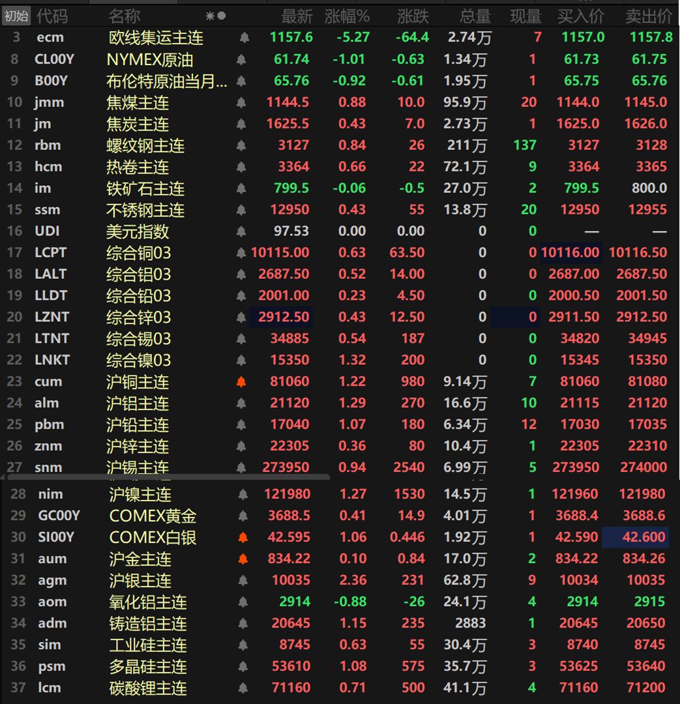Click the star-dot marker icon in header

point(216,16)
